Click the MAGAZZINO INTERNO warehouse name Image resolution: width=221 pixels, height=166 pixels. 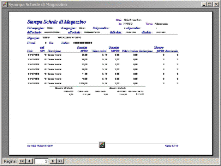69,38
